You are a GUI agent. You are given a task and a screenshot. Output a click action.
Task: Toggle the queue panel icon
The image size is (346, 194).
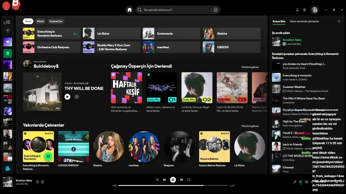[x=301, y=182]
